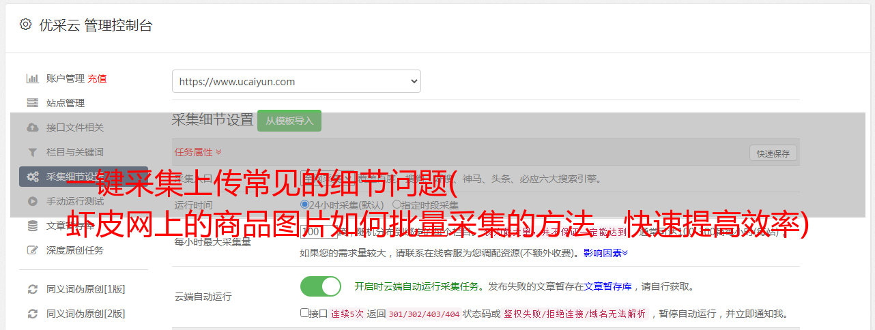Image resolution: width=875 pixels, height=330 pixels.
Task: Open 深度原创任务 menu item
Action: (x=75, y=250)
